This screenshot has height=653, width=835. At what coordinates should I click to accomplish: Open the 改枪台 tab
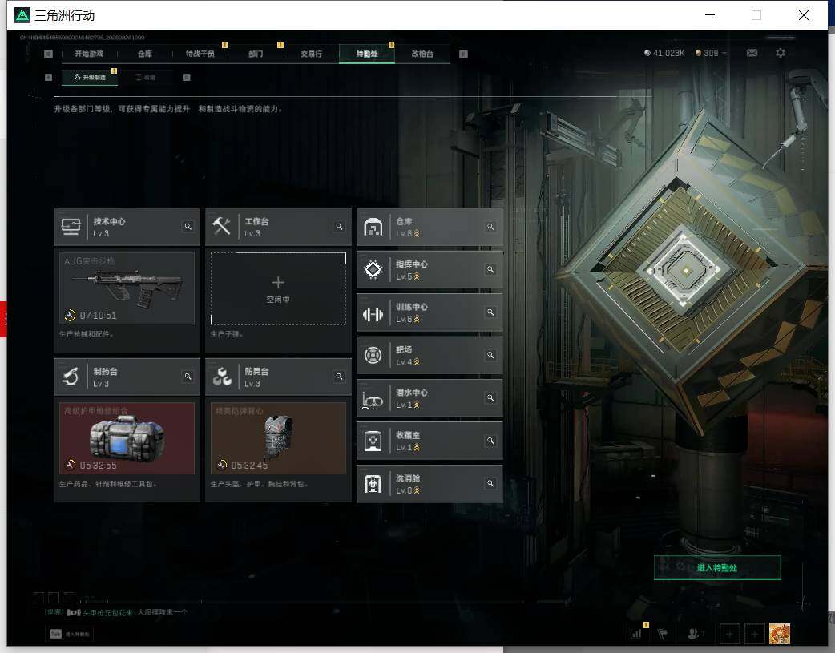pos(422,54)
